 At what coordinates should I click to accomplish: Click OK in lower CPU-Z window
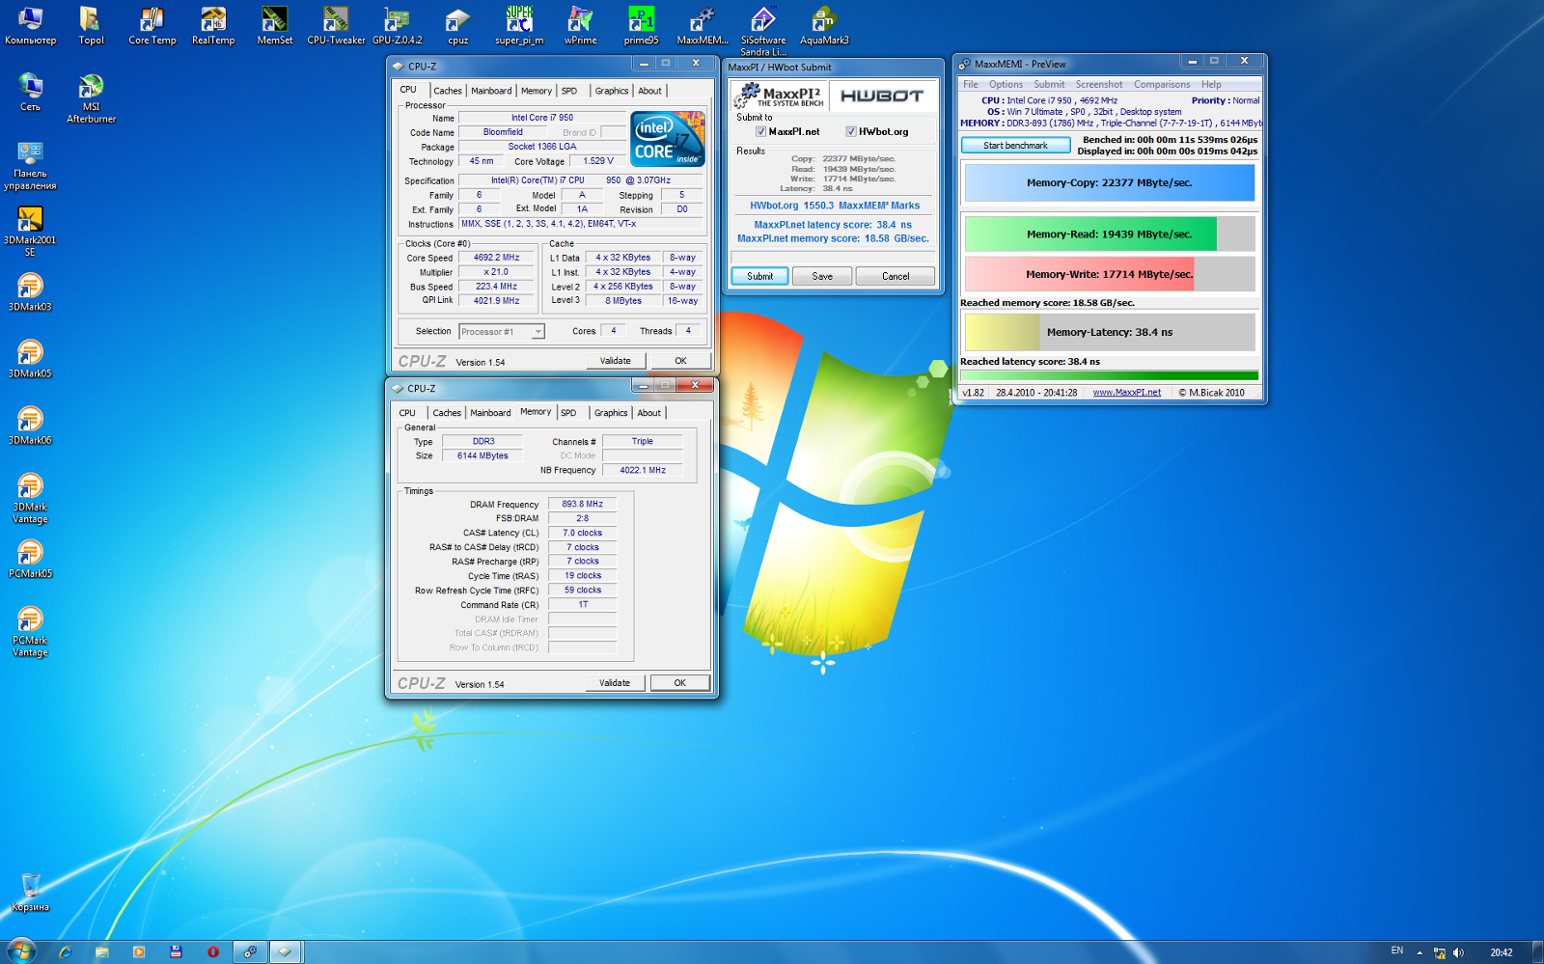[x=680, y=683]
